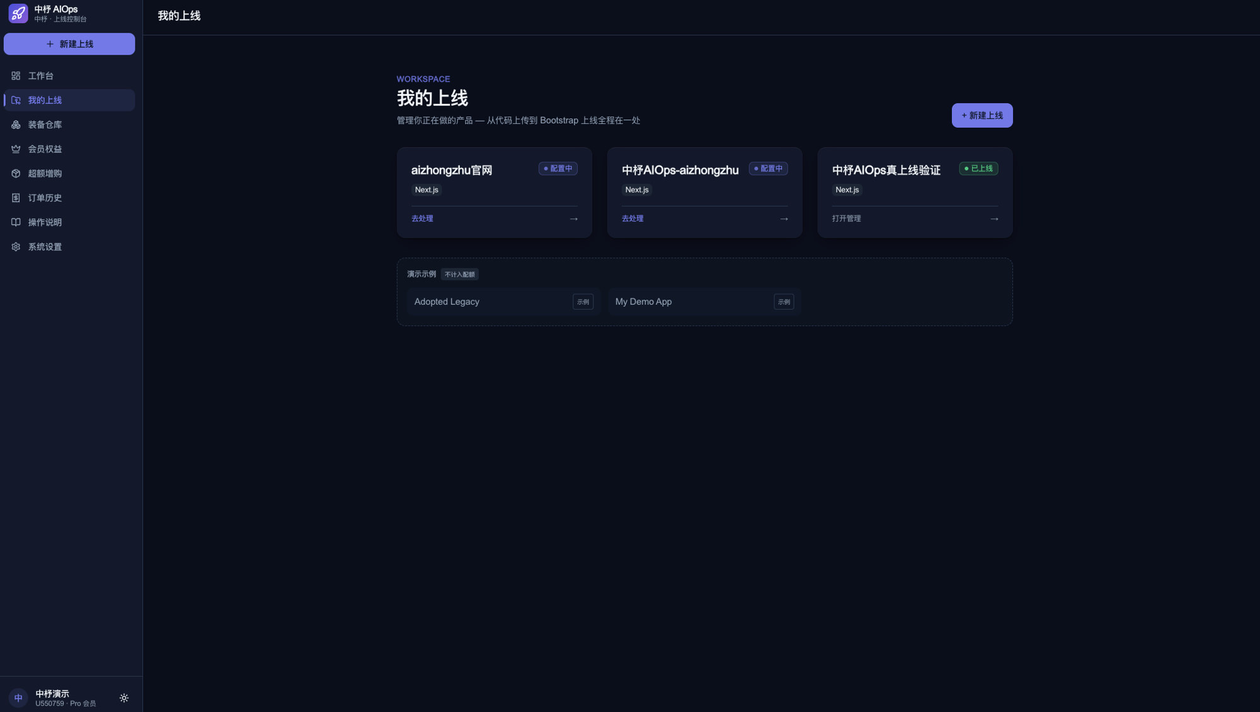Viewport: 1260px width, 712px height.
Task: Click the + 新建上线 button in workspace header
Action: tap(982, 115)
